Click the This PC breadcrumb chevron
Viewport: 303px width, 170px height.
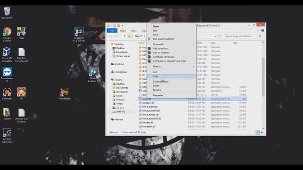click(144, 36)
